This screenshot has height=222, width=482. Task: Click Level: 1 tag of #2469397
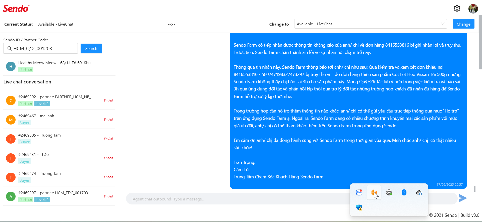(x=42, y=199)
